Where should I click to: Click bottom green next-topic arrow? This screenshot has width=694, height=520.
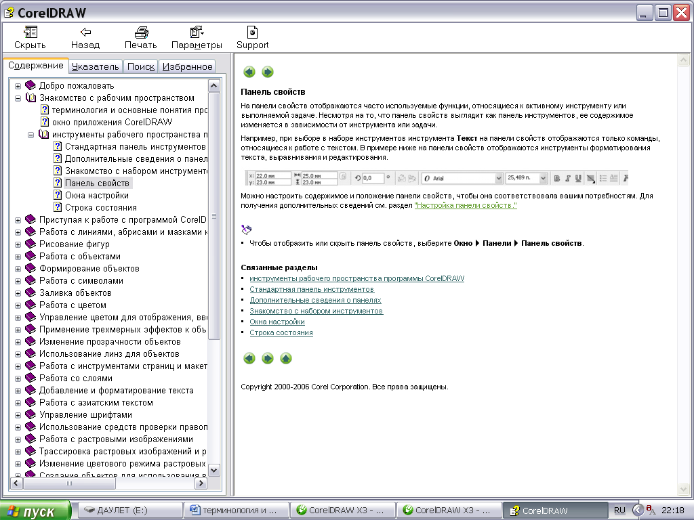coord(267,358)
